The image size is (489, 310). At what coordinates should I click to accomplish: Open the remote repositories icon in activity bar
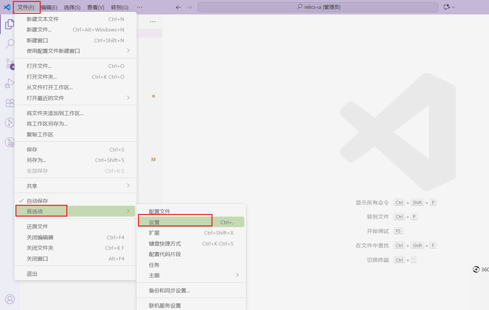[x=10, y=142]
